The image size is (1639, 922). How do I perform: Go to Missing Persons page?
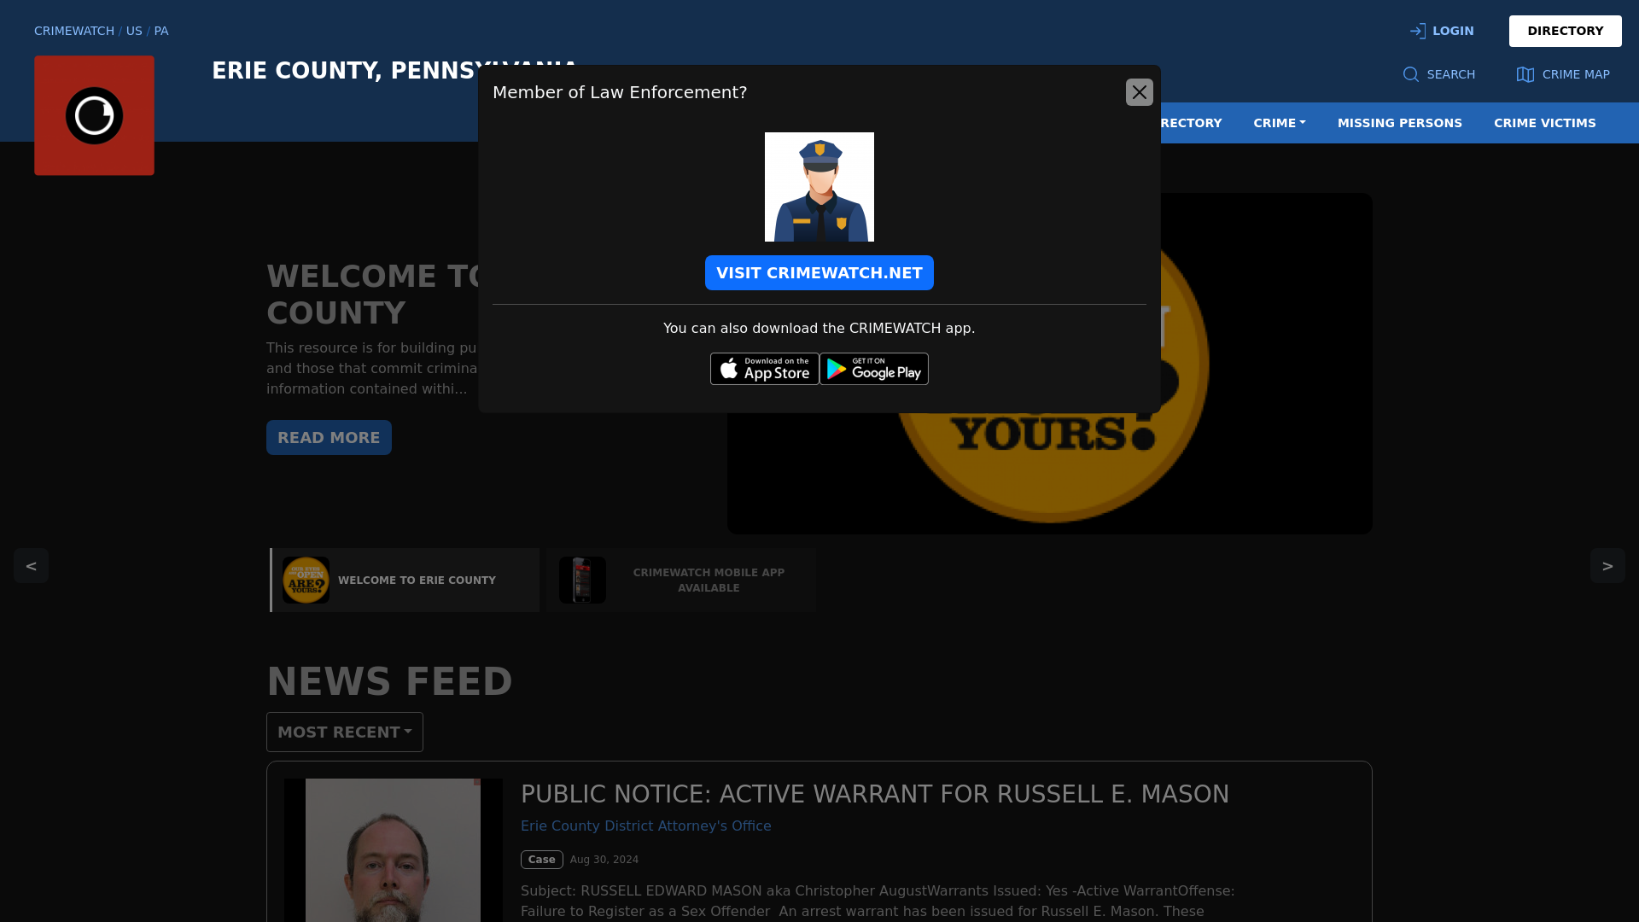(x=1399, y=123)
